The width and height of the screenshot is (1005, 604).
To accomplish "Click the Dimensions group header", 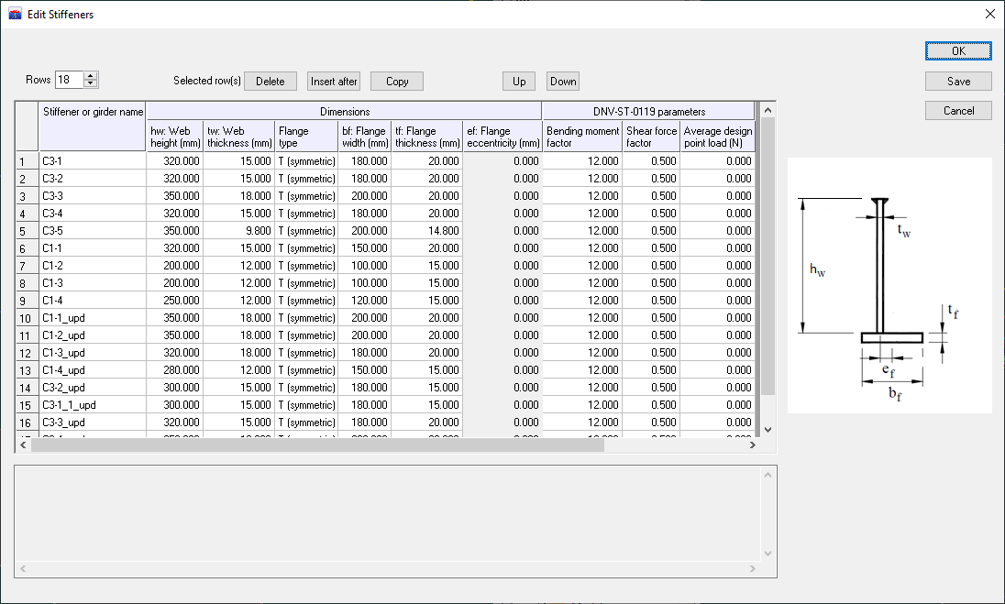I will (x=344, y=112).
